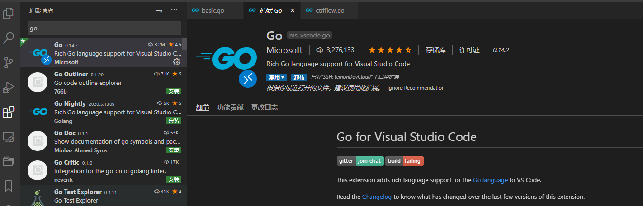Click the gitter join chat badge
The width and height of the screenshot is (643, 206).
(x=359, y=161)
